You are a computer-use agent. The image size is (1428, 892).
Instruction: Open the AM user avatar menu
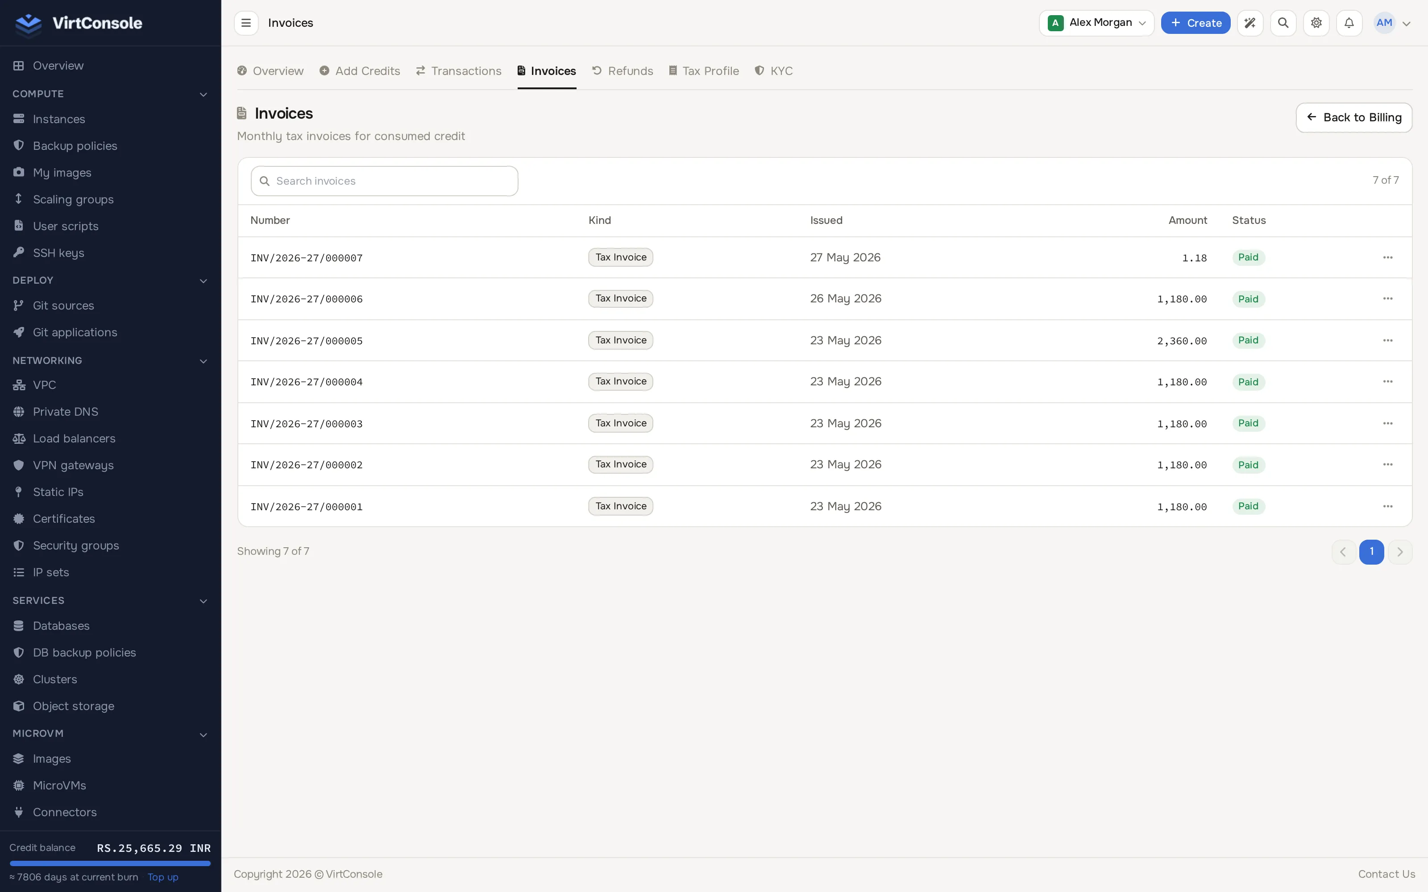[x=1393, y=23]
